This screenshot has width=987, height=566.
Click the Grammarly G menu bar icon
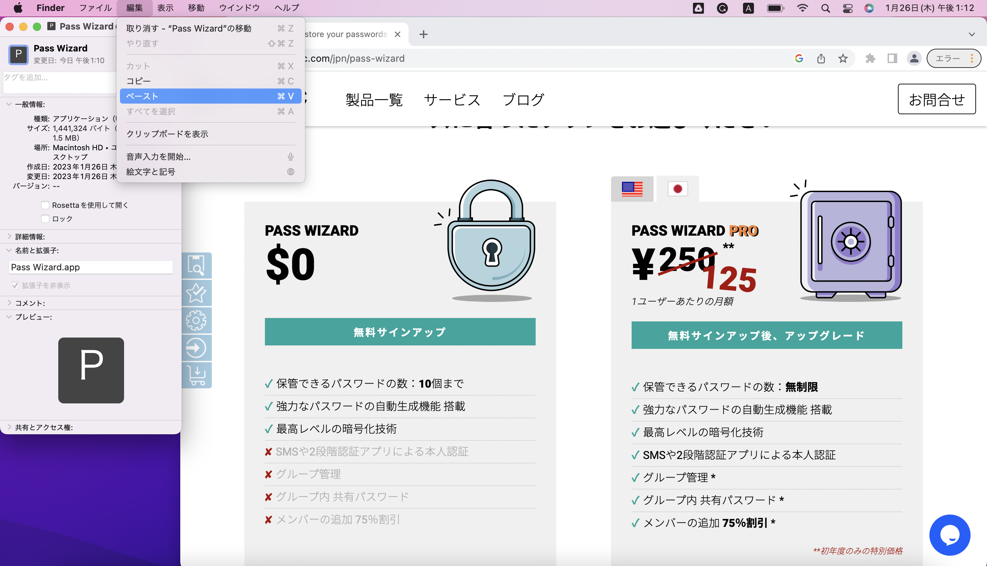(722, 8)
